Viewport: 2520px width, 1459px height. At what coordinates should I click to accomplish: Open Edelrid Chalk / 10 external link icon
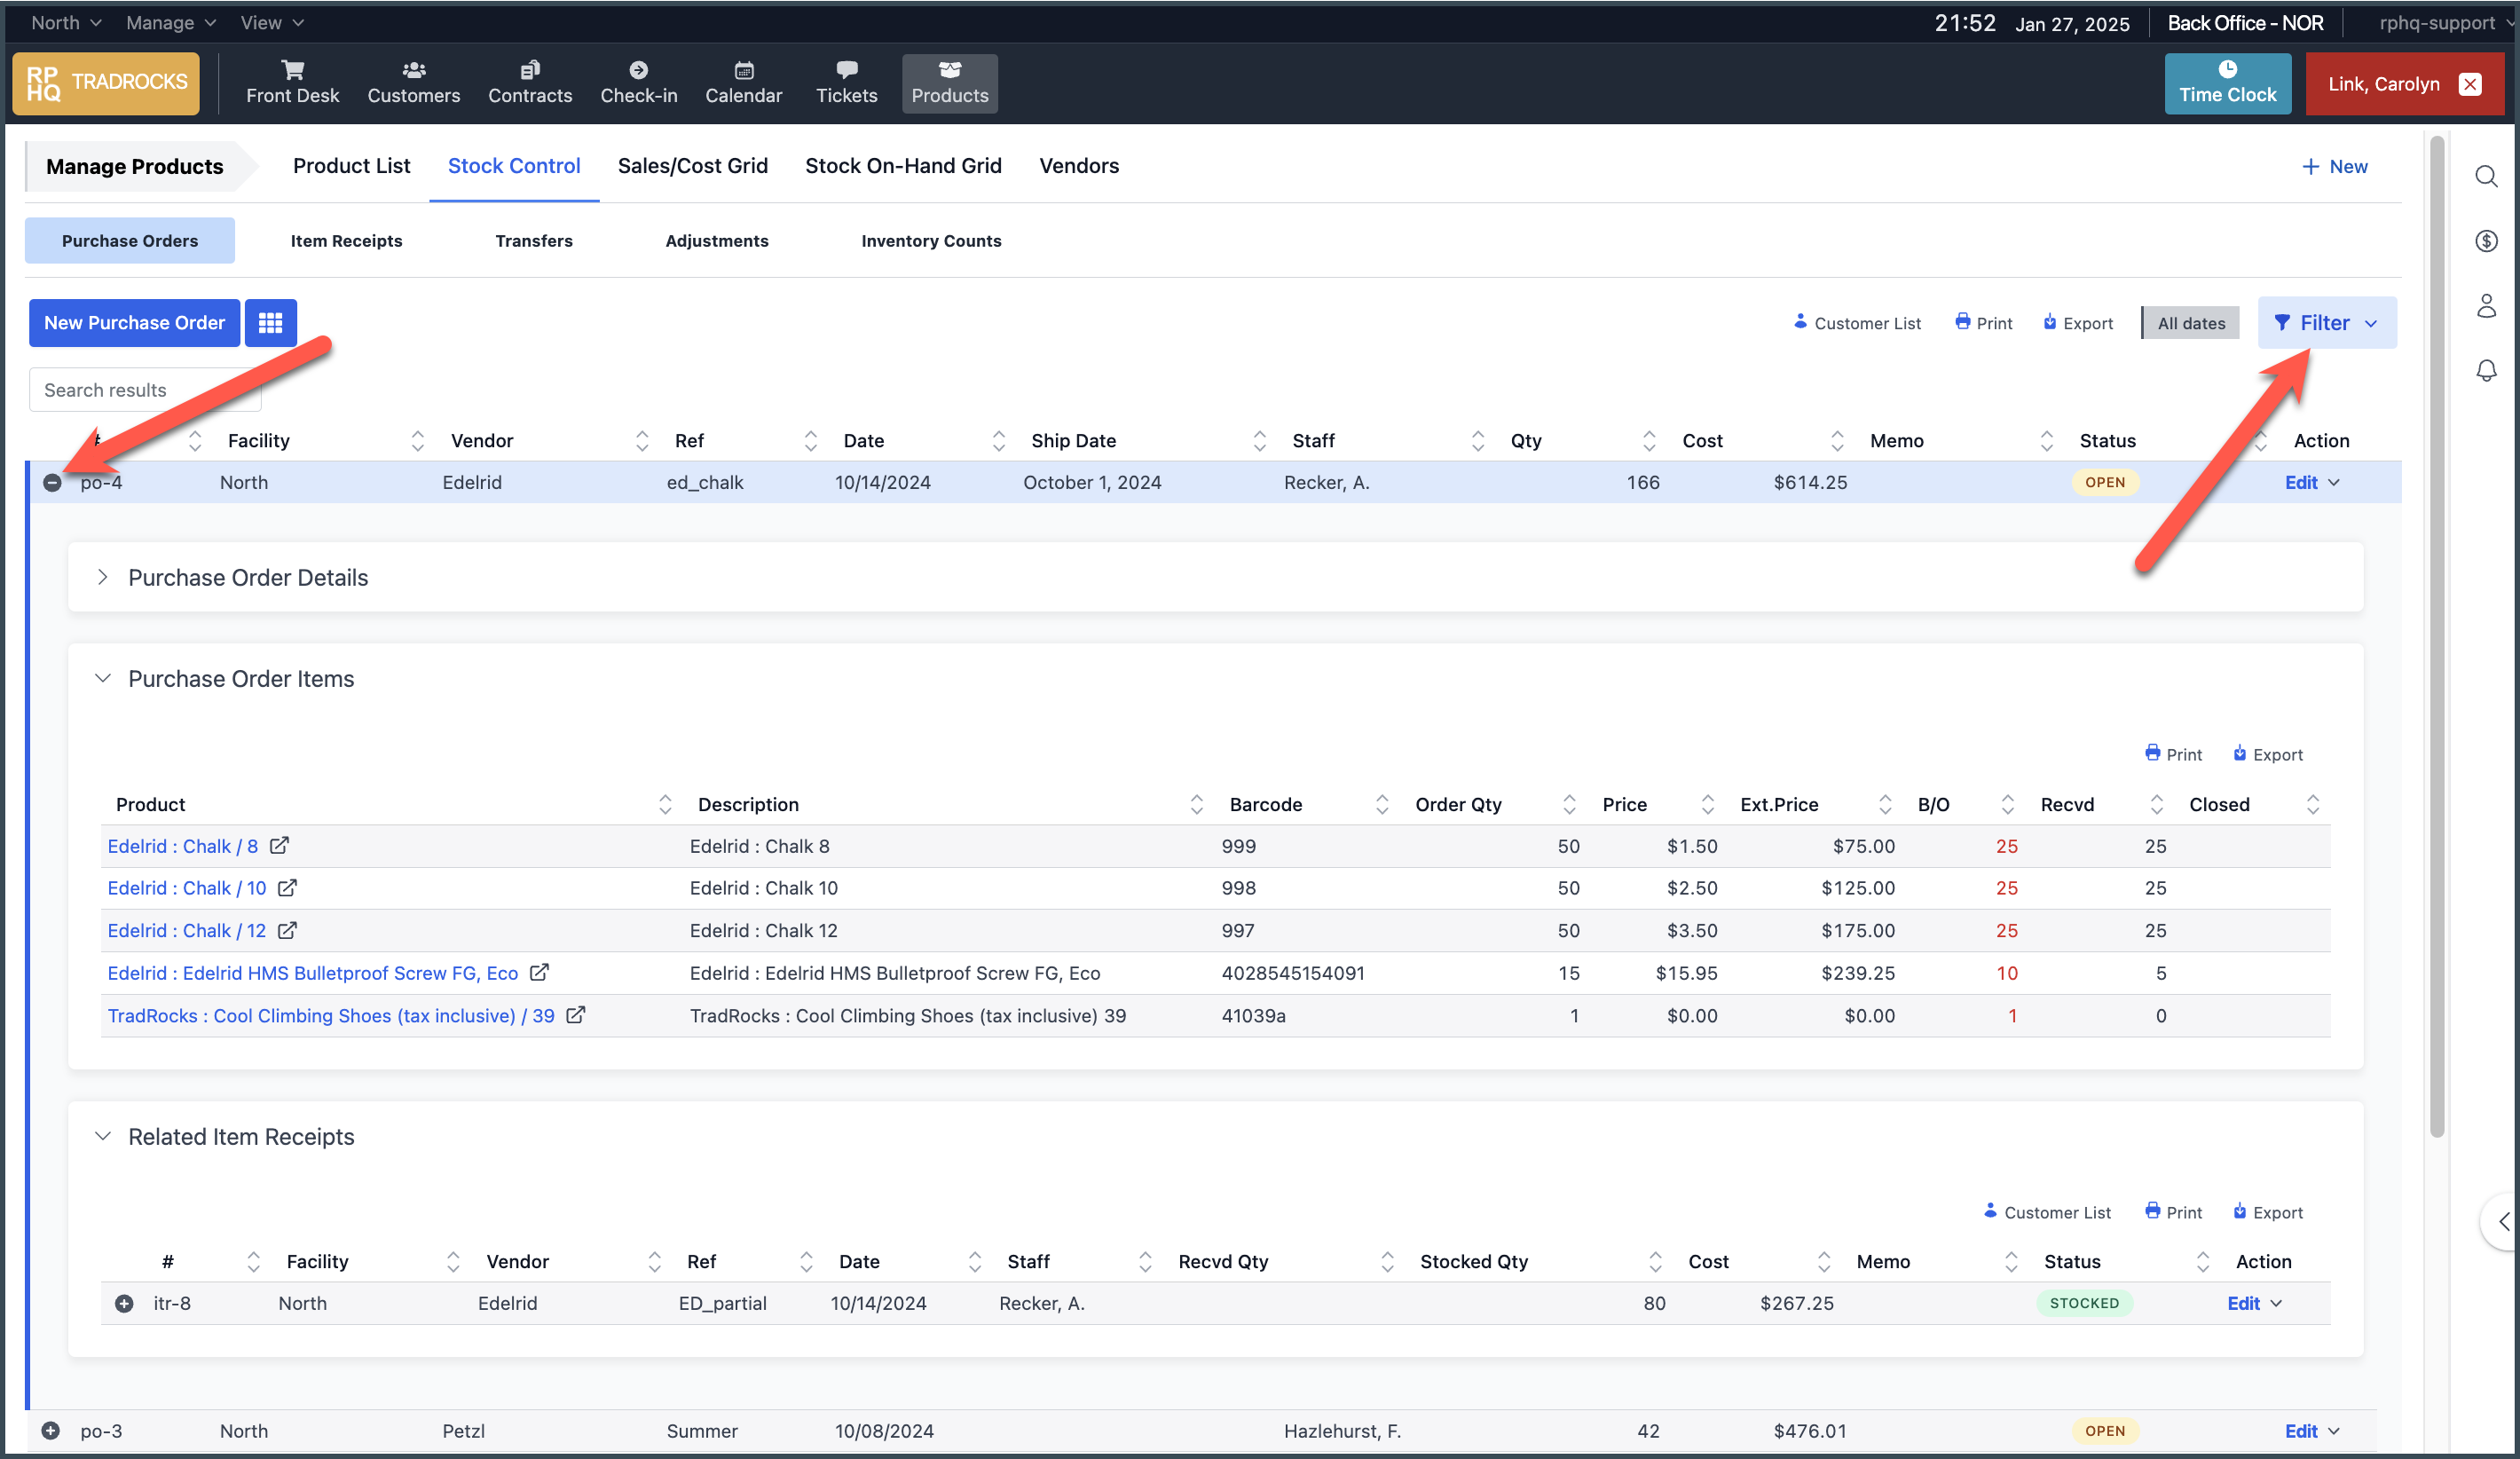(x=288, y=887)
